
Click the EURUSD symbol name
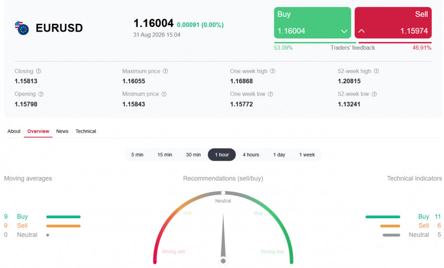pyautogui.click(x=59, y=28)
